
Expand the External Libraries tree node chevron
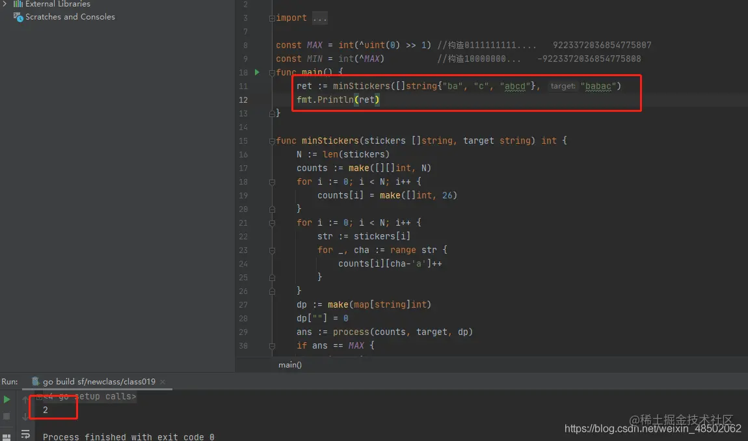(5, 3)
